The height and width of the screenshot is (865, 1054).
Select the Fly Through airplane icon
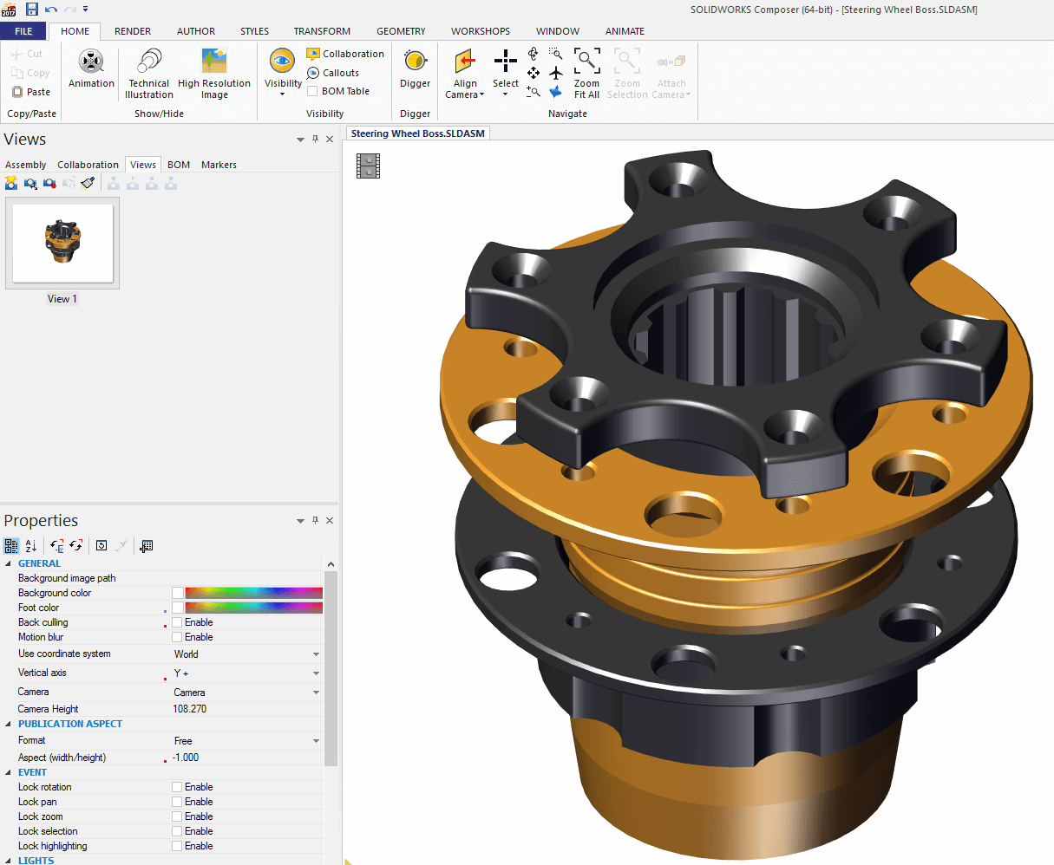click(x=556, y=73)
